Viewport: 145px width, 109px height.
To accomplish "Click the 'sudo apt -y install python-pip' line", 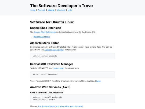I will (x=47, y=97).
